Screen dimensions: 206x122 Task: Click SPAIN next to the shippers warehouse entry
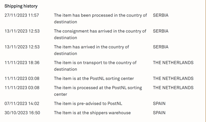click(159, 113)
